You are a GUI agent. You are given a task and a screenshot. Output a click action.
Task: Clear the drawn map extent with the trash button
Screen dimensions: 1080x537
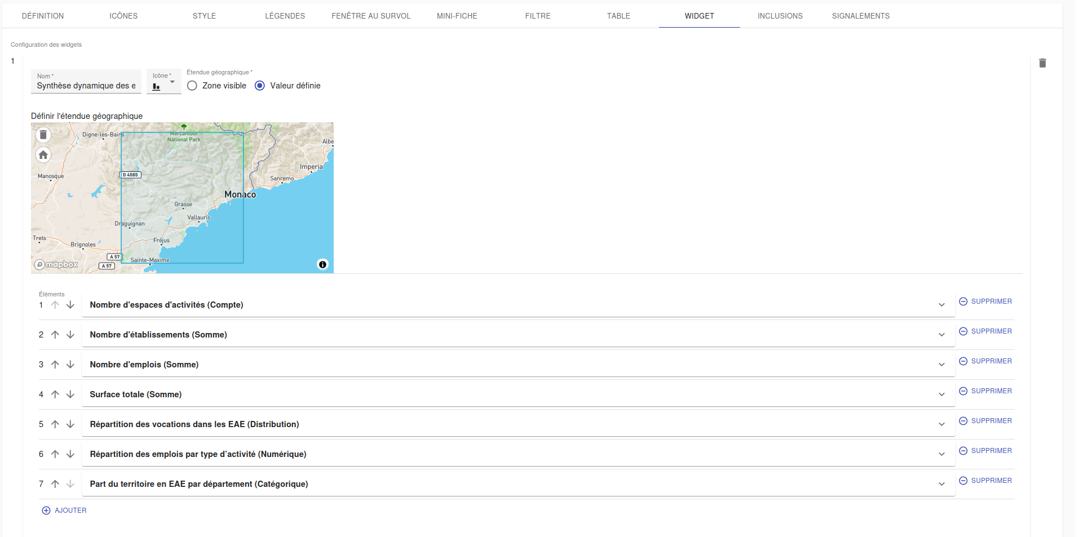(43, 135)
